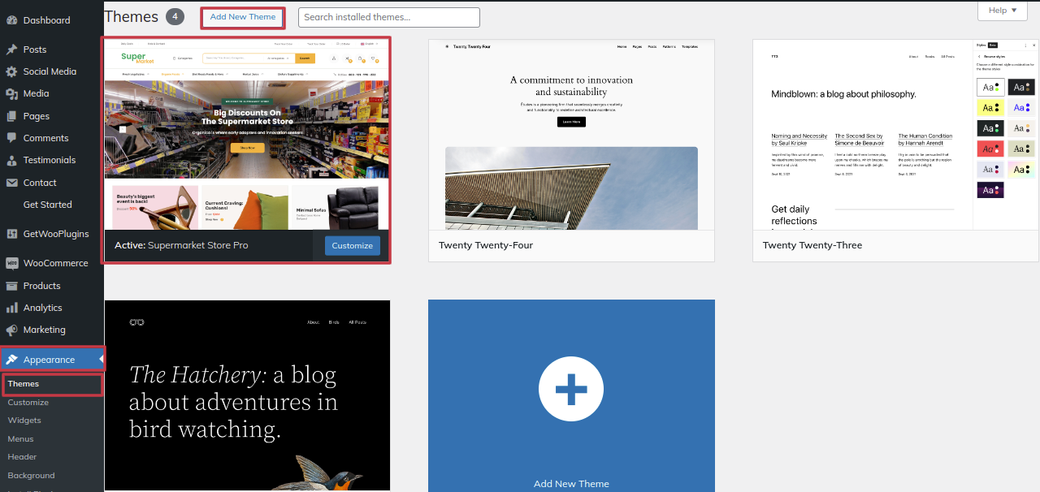
Task: Open The Hatchery bird-watching theme screenshot
Action: pyautogui.click(x=247, y=395)
